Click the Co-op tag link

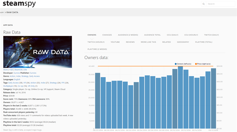click(x=20, y=86)
